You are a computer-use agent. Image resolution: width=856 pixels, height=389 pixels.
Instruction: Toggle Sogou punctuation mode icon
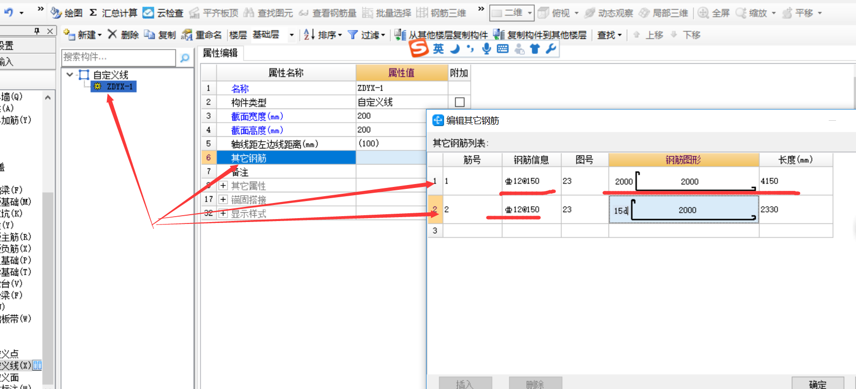tap(470, 49)
